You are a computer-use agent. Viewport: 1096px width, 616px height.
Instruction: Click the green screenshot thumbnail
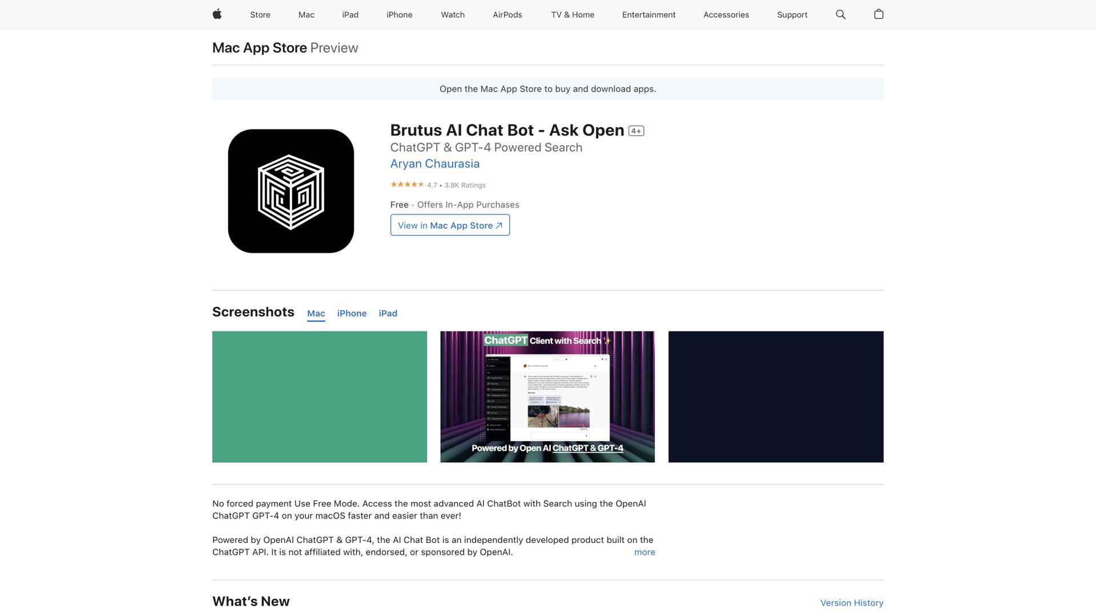pyautogui.click(x=319, y=396)
